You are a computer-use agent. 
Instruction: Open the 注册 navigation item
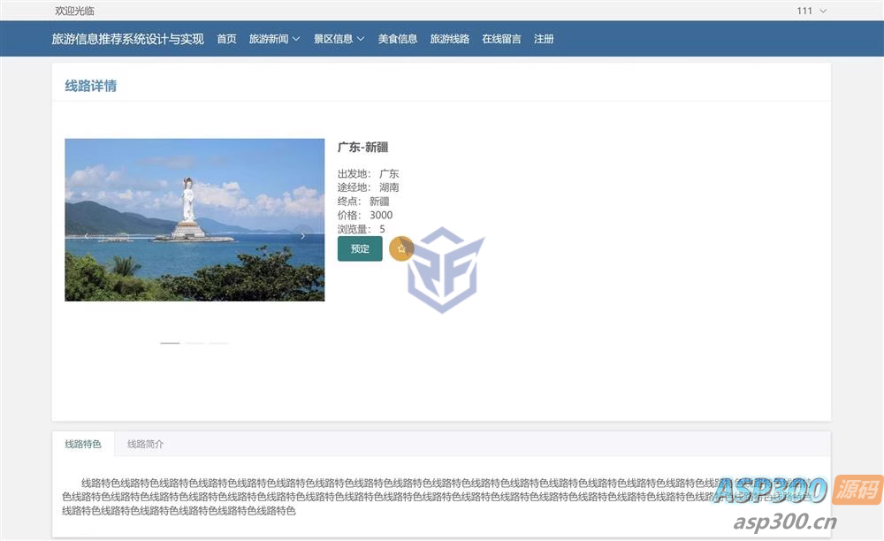[x=544, y=39]
